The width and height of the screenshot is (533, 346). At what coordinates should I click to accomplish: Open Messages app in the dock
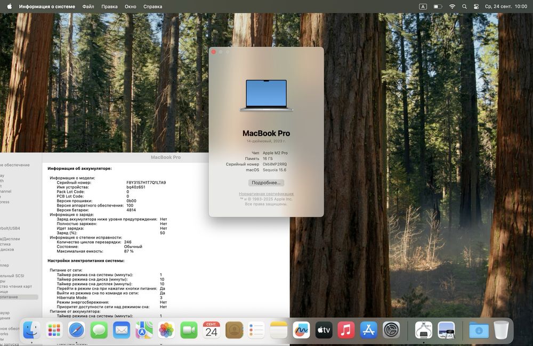(x=99, y=329)
